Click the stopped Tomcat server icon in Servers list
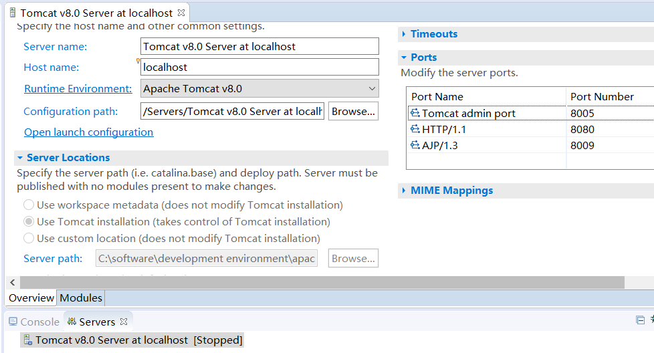Image resolution: width=654 pixels, height=353 pixels. (27, 340)
